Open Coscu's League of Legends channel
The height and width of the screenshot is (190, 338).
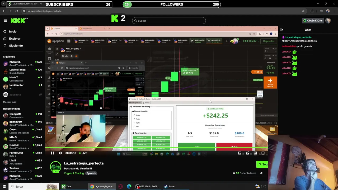coord(22,131)
